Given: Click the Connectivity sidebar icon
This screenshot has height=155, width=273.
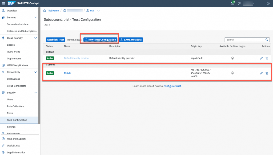Looking at the screenshot, I should (x=3, y=72).
